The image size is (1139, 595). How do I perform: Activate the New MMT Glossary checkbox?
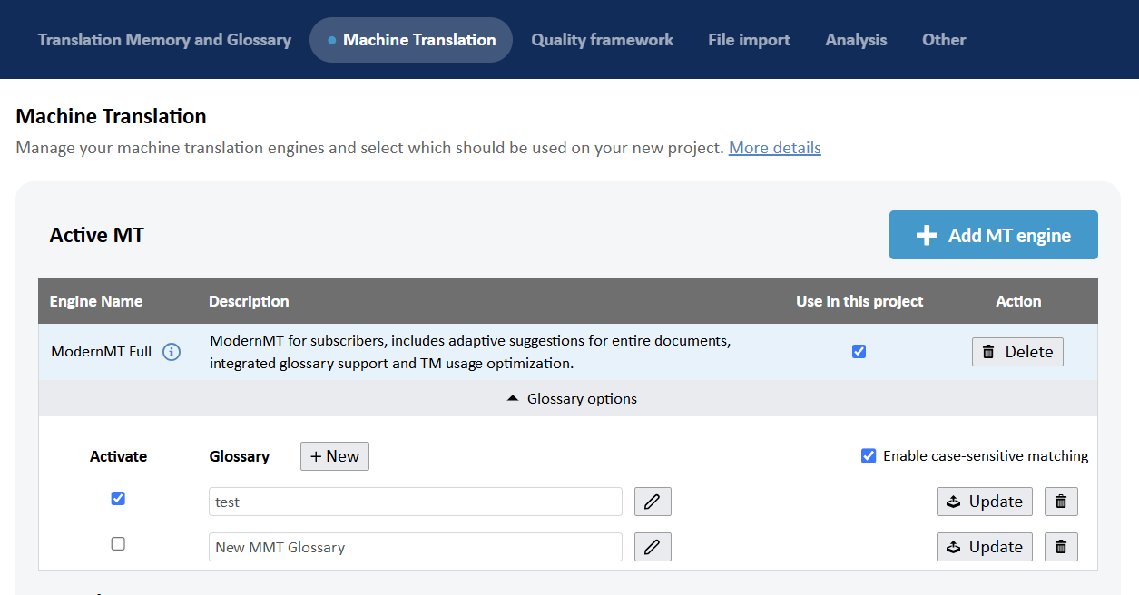[118, 544]
